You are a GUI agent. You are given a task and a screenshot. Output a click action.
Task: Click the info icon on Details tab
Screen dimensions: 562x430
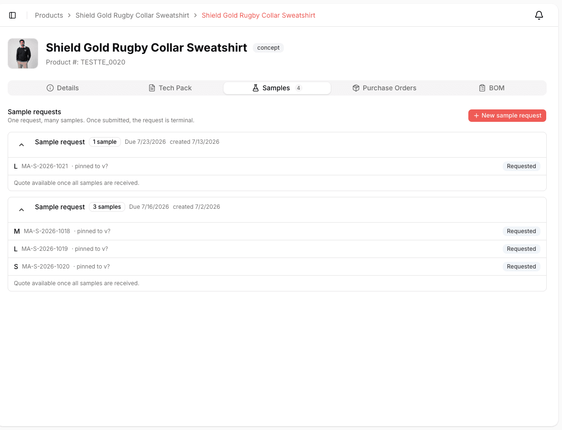[x=50, y=88]
